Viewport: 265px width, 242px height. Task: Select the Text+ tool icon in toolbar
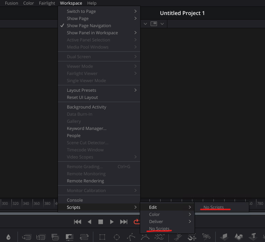pos(254,236)
